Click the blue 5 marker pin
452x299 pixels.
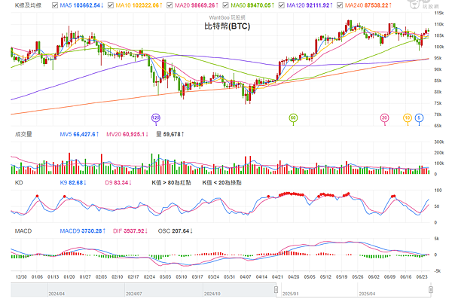click(419, 118)
